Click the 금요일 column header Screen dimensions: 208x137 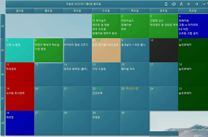click(x=164, y=11)
